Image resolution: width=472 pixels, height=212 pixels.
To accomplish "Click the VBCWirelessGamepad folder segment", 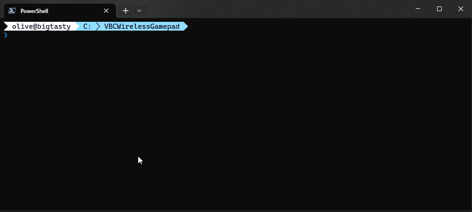I will tap(142, 26).
